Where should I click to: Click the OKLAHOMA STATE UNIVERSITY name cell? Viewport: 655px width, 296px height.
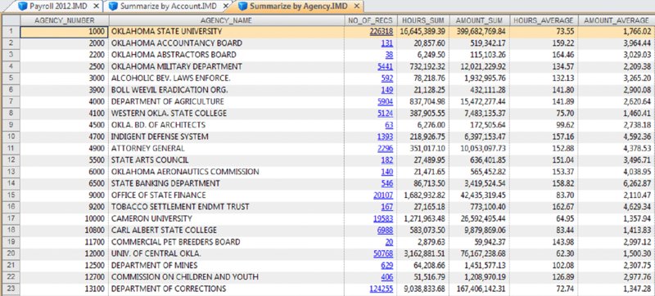point(227,32)
